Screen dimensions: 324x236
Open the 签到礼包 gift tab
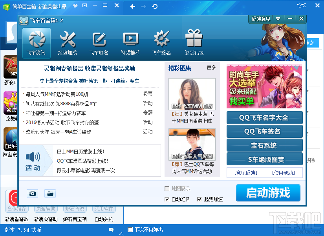click(194, 43)
